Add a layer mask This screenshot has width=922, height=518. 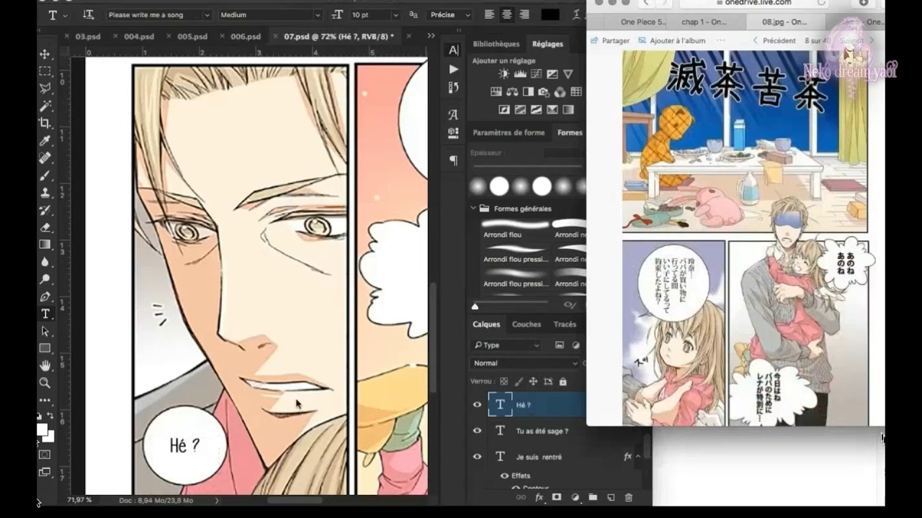click(557, 497)
